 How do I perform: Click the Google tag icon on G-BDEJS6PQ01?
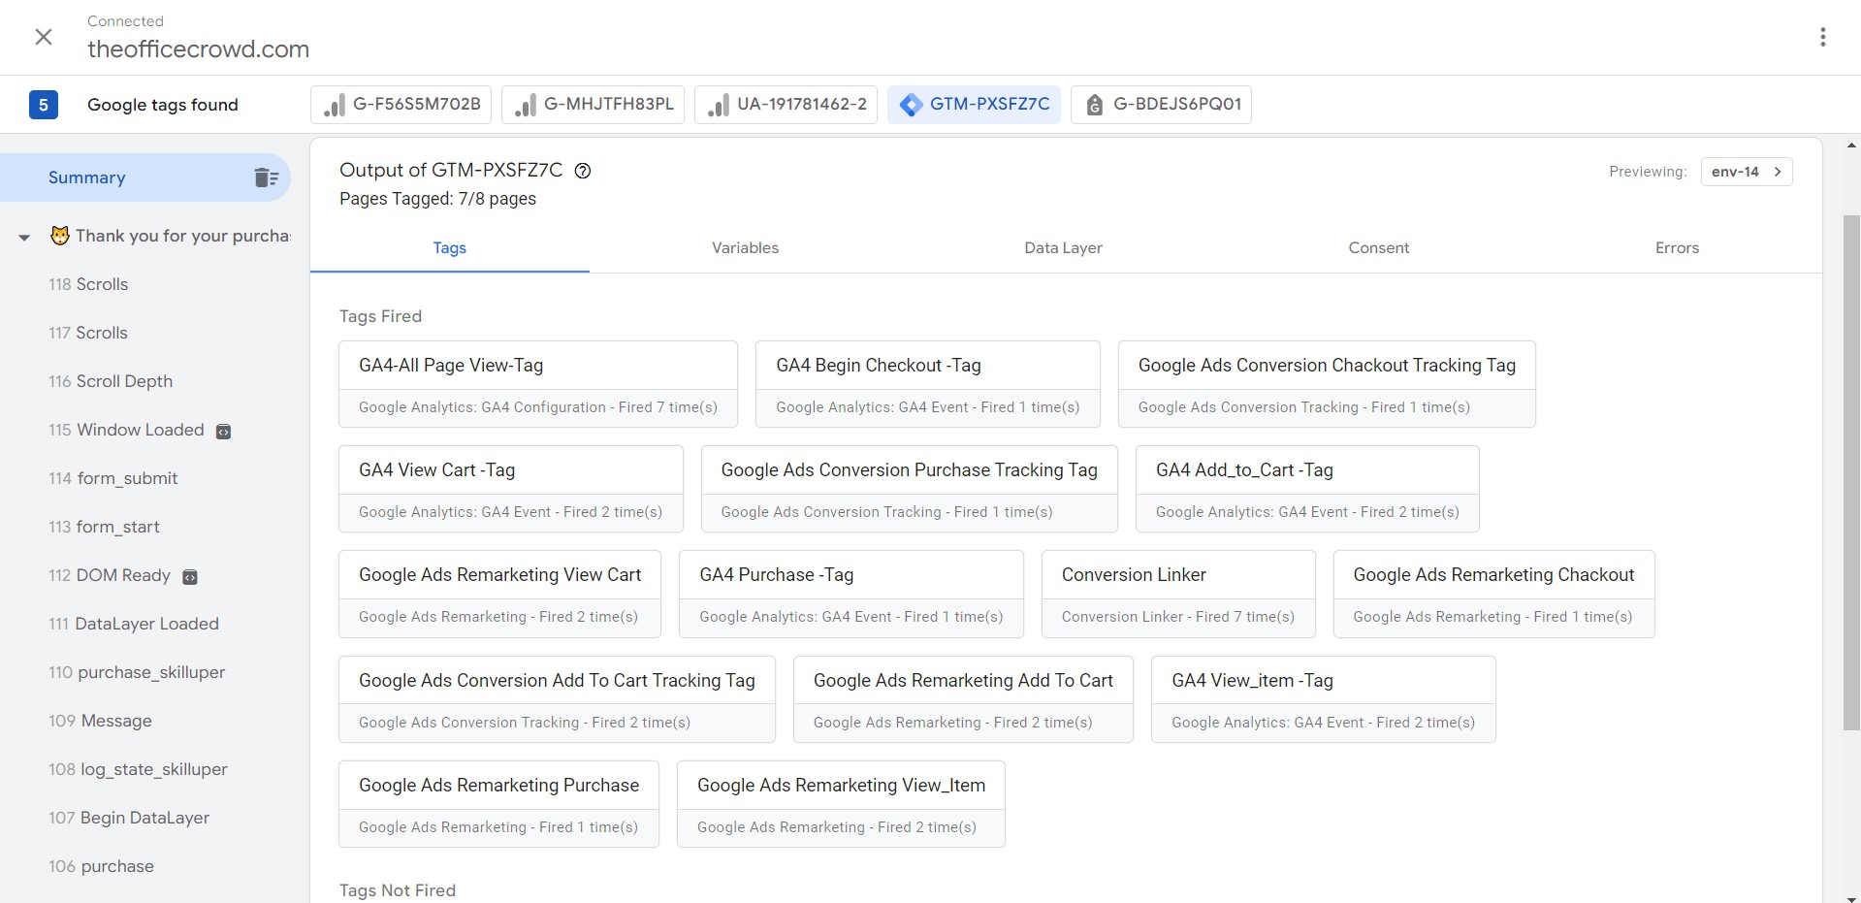(1095, 104)
